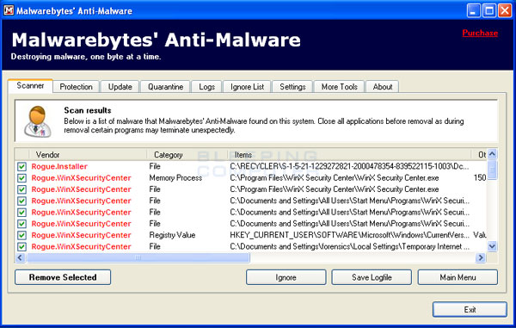516x328 pixels.
Task: Uncheck the Temporary Internet file row checkbox
Action: pyautogui.click(x=21, y=247)
